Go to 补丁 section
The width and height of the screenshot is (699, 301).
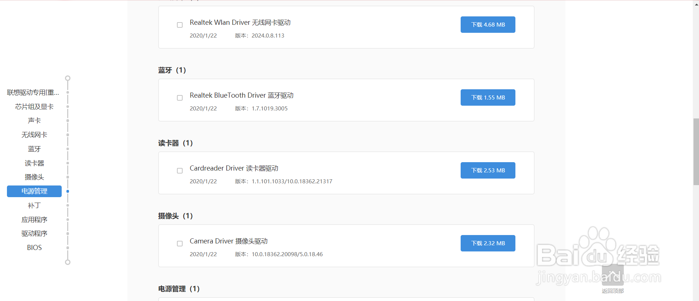click(x=34, y=206)
